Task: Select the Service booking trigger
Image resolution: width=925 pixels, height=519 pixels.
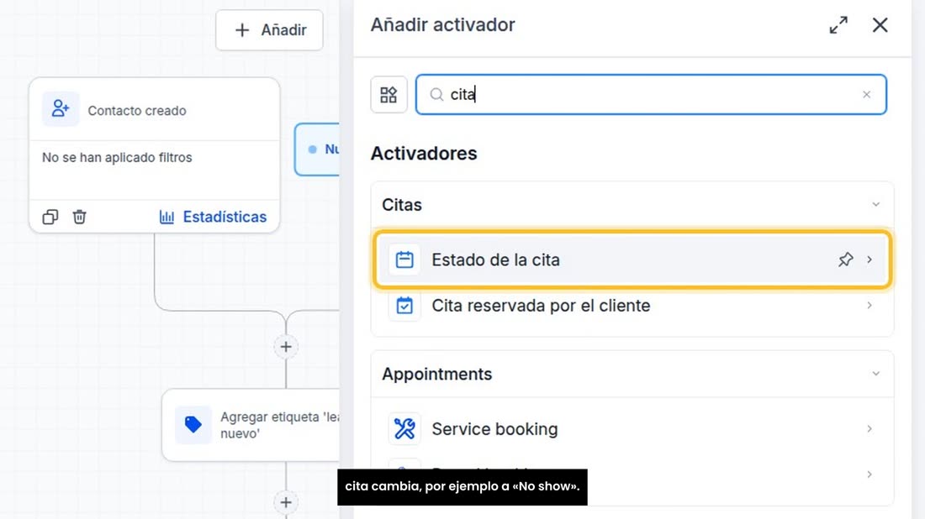Action: click(632, 429)
